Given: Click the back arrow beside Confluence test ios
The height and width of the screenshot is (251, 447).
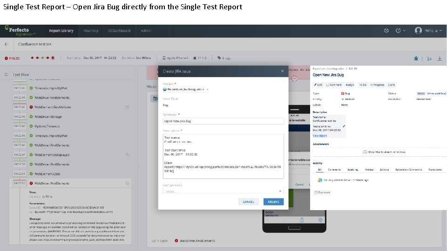Looking at the screenshot, I should [x=7, y=44].
